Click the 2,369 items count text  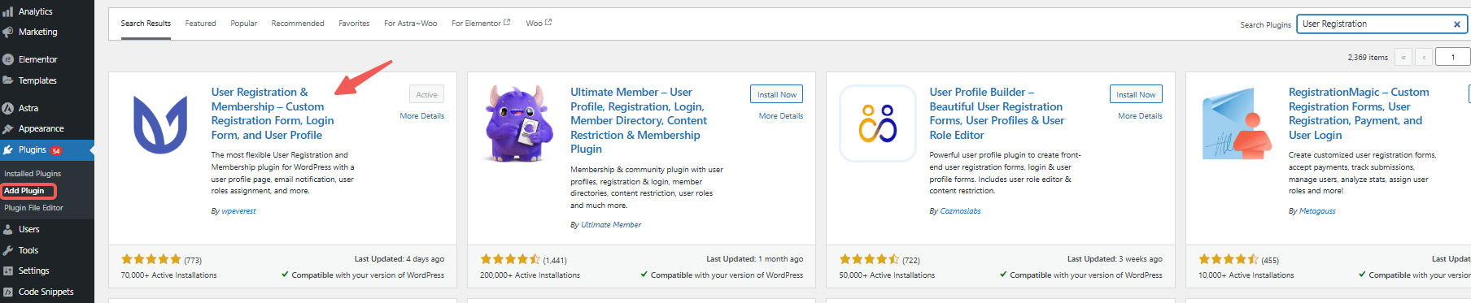click(x=1368, y=58)
